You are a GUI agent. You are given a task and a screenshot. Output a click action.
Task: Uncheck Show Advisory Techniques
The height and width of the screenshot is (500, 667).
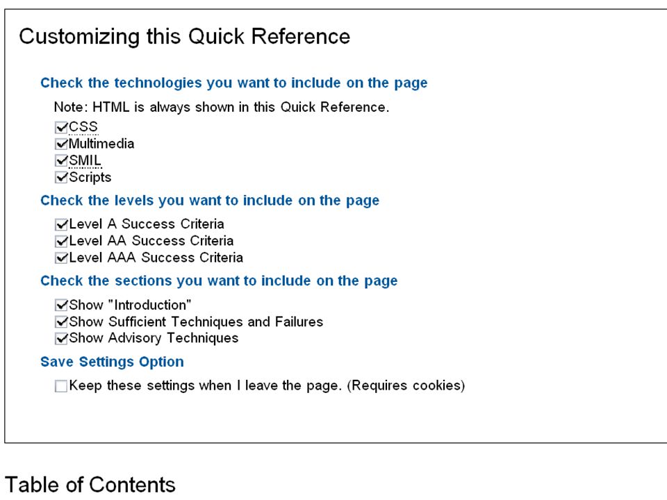click(x=61, y=338)
